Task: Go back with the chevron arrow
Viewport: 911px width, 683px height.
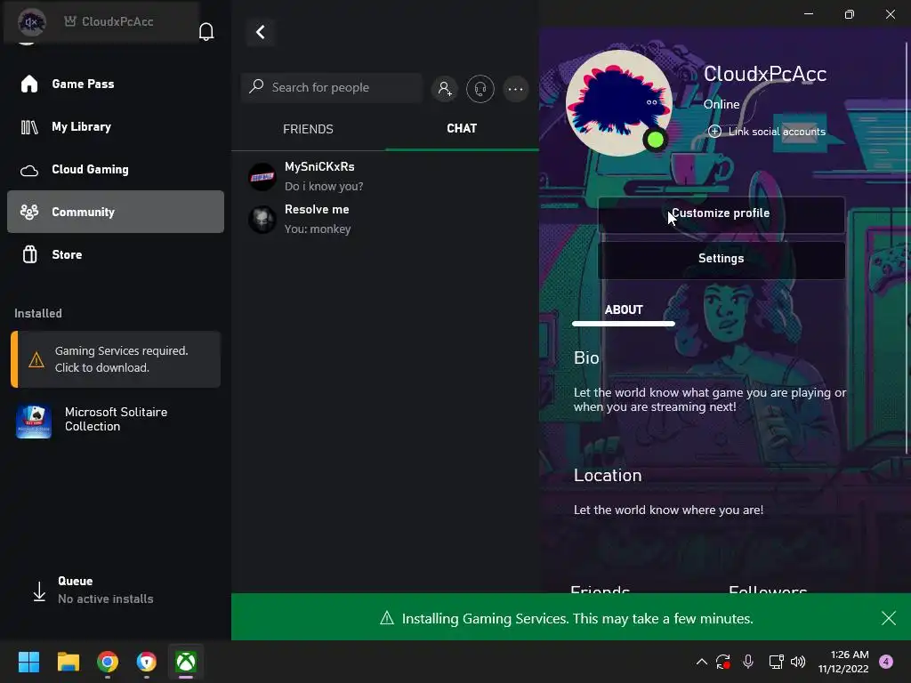Action: [x=261, y=32]
